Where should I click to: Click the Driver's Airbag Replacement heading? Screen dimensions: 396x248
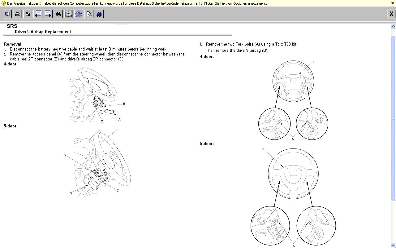[43, 32]
